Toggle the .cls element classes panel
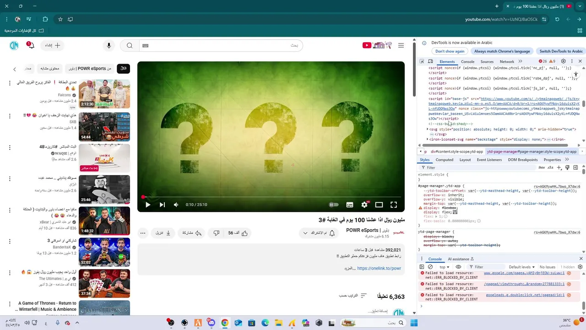The image size is (586, 330). click(550, 168)
